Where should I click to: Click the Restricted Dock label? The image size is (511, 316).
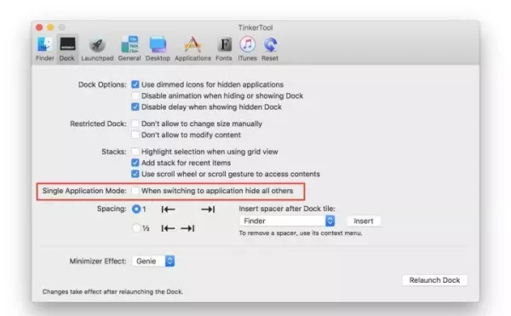click(x=98, y=124)
